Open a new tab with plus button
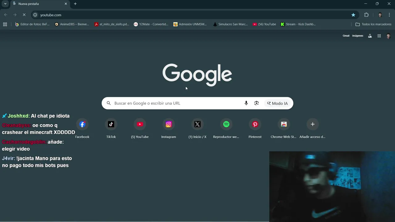The width and height of the screenshot is (395, 222). [75, 4]
